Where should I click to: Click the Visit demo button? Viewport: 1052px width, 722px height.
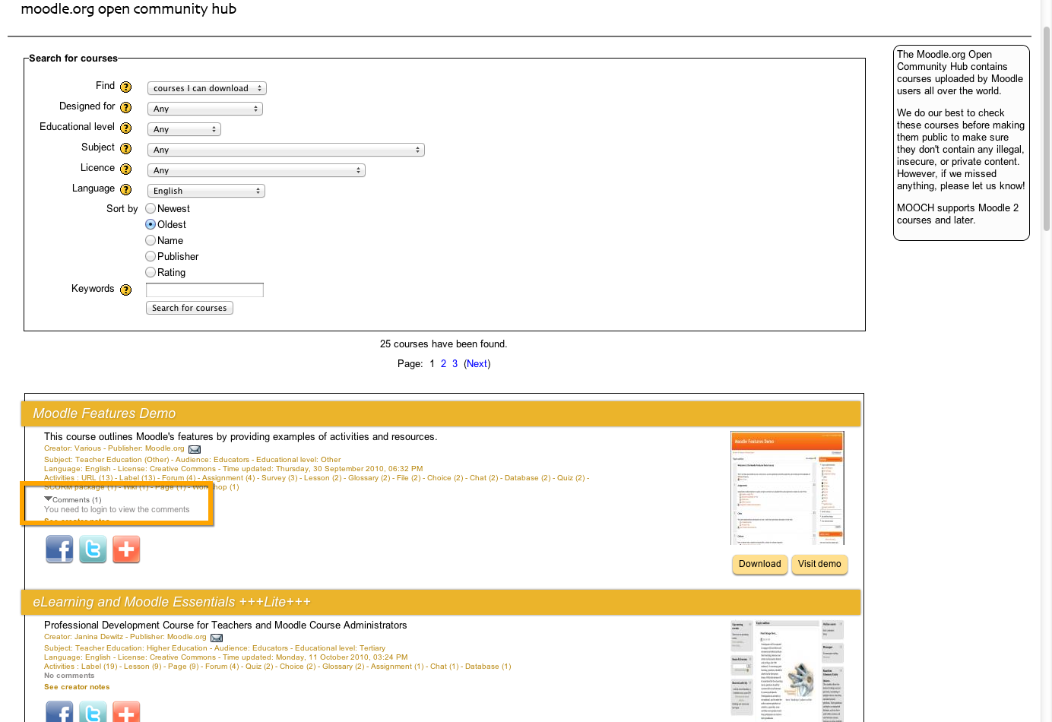coord(819,564)
